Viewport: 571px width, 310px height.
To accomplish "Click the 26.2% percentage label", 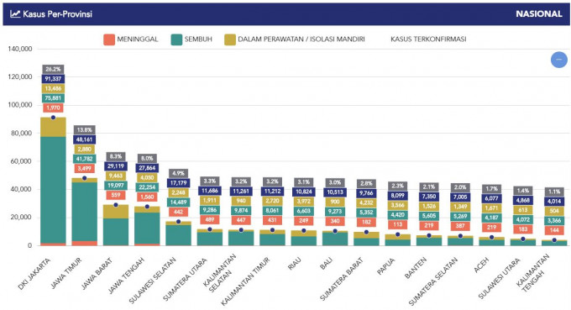I will (53, 69).
